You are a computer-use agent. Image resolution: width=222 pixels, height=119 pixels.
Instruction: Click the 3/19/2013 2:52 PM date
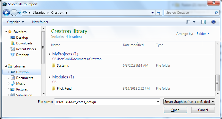tap(136, 89)
